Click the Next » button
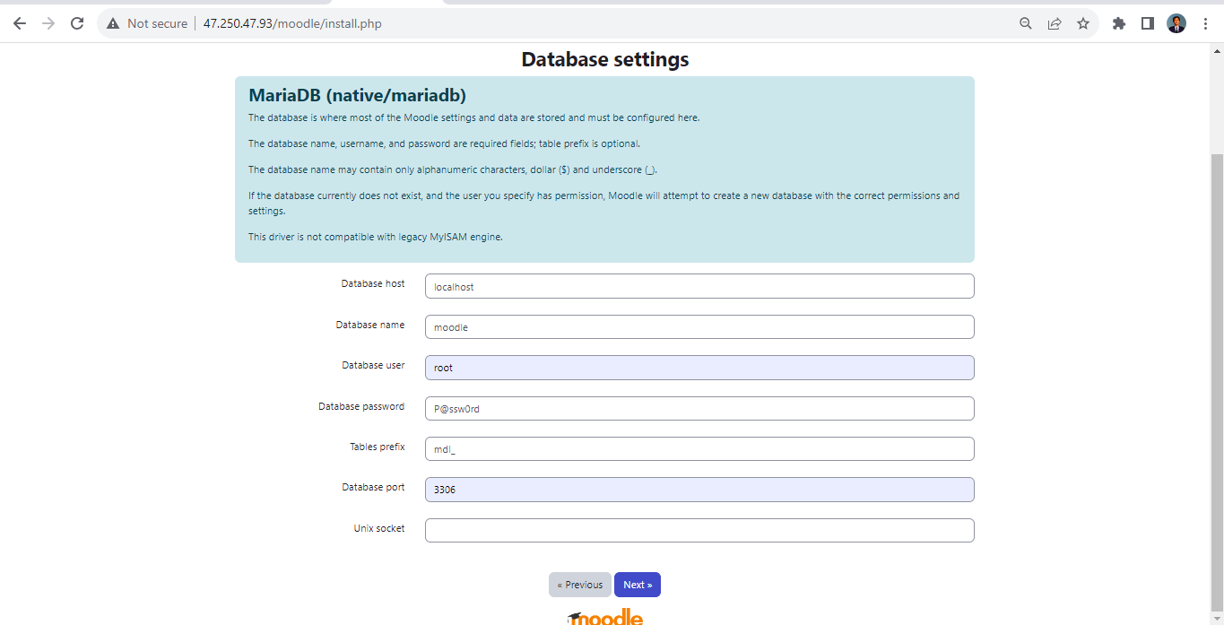The height and width of the screenshot is (625, 1224). tap(638, 585)
